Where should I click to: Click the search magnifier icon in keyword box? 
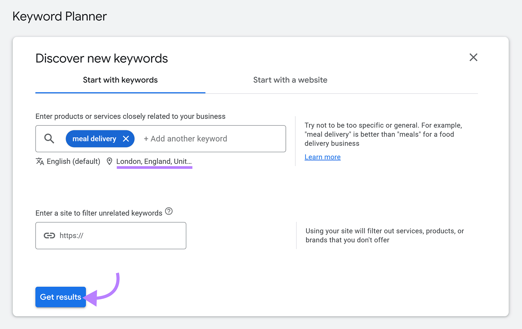tap(49, 138)
